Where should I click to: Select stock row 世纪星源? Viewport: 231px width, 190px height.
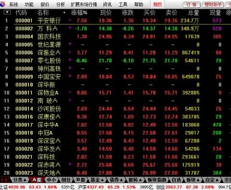coord(115,45)
